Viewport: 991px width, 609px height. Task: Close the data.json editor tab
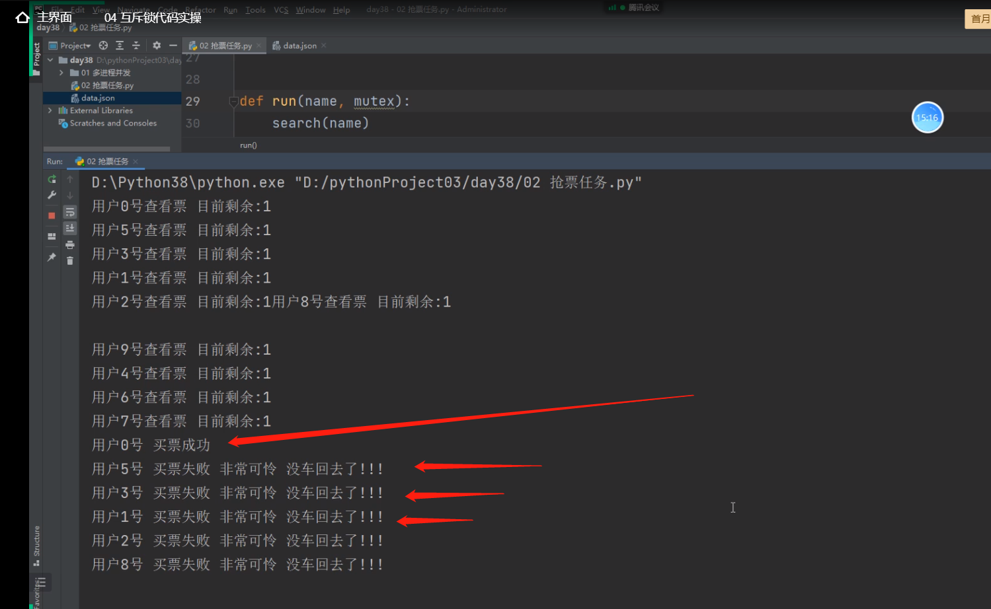pyautogui.click(x=323, y=46)
